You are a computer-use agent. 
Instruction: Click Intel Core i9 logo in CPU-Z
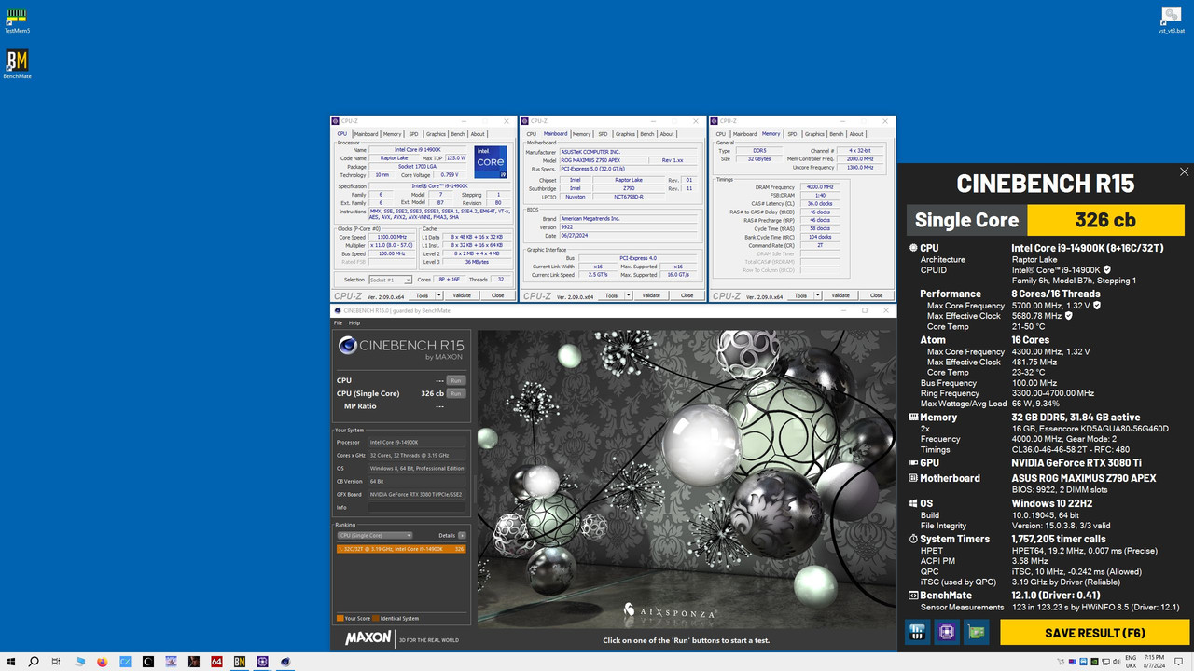pos(491,162)
